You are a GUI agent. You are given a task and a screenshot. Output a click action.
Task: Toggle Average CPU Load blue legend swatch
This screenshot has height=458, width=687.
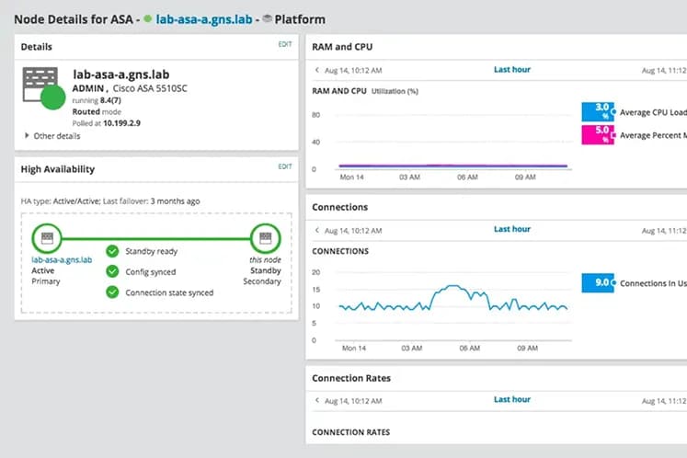click(x=598, y=112)
